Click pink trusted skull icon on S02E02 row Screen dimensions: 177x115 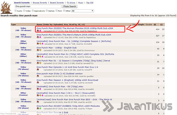40,31
